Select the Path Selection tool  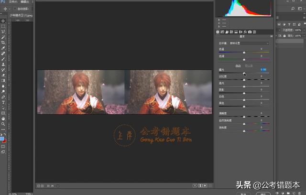(x=3, y=108)
